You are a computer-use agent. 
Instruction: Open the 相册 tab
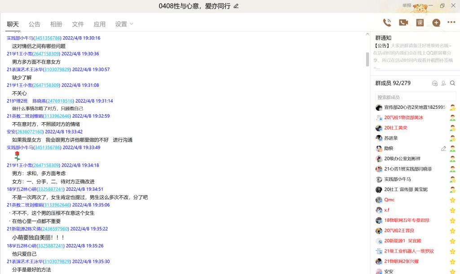pos(56,24)
